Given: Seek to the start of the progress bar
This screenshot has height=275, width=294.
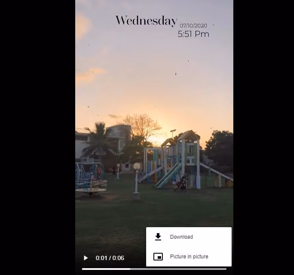Looking at the screenshot, I should (83, 269).
